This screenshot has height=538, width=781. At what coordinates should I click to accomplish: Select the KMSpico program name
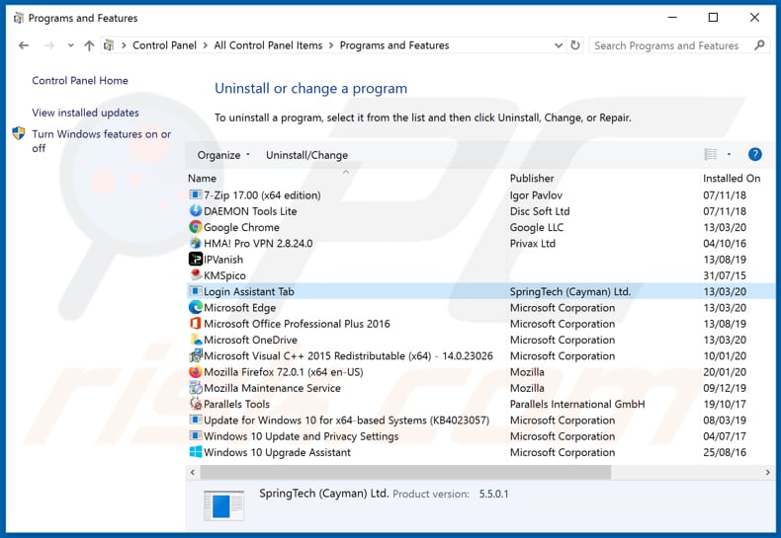[224, 275]
